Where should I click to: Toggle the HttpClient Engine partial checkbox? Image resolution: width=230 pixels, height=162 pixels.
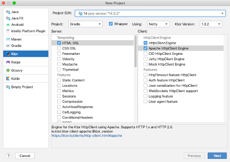click(x=145, y=43)
